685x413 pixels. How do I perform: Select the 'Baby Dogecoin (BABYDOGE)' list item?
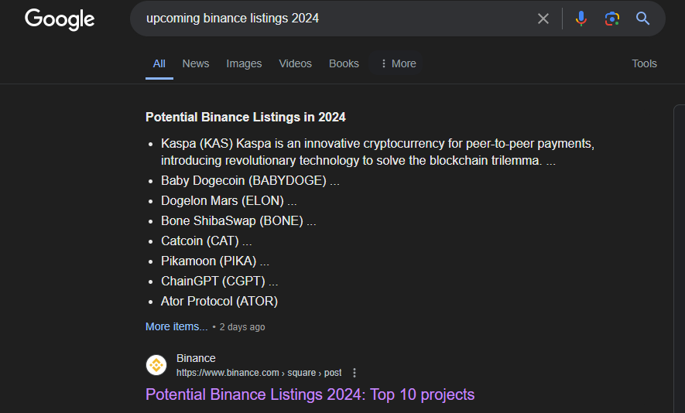250,181
